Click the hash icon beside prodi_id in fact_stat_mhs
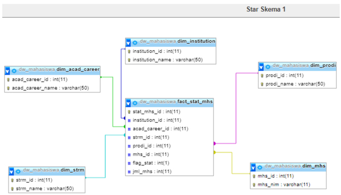The image size is (341, 195). coord(129,146)
